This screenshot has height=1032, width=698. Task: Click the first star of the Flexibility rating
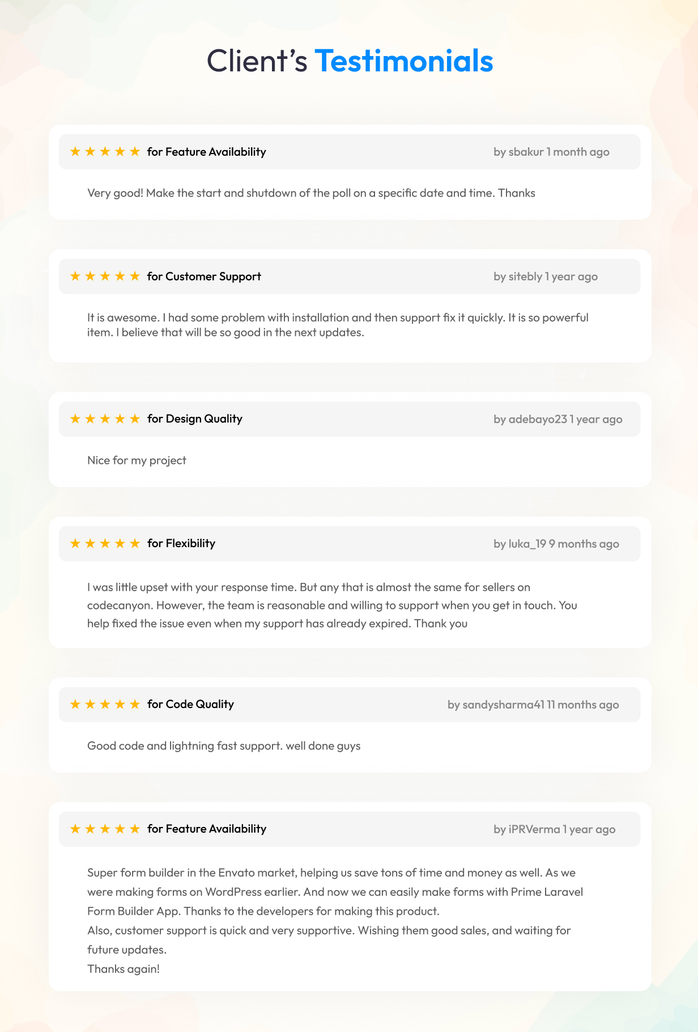[75, 543]
